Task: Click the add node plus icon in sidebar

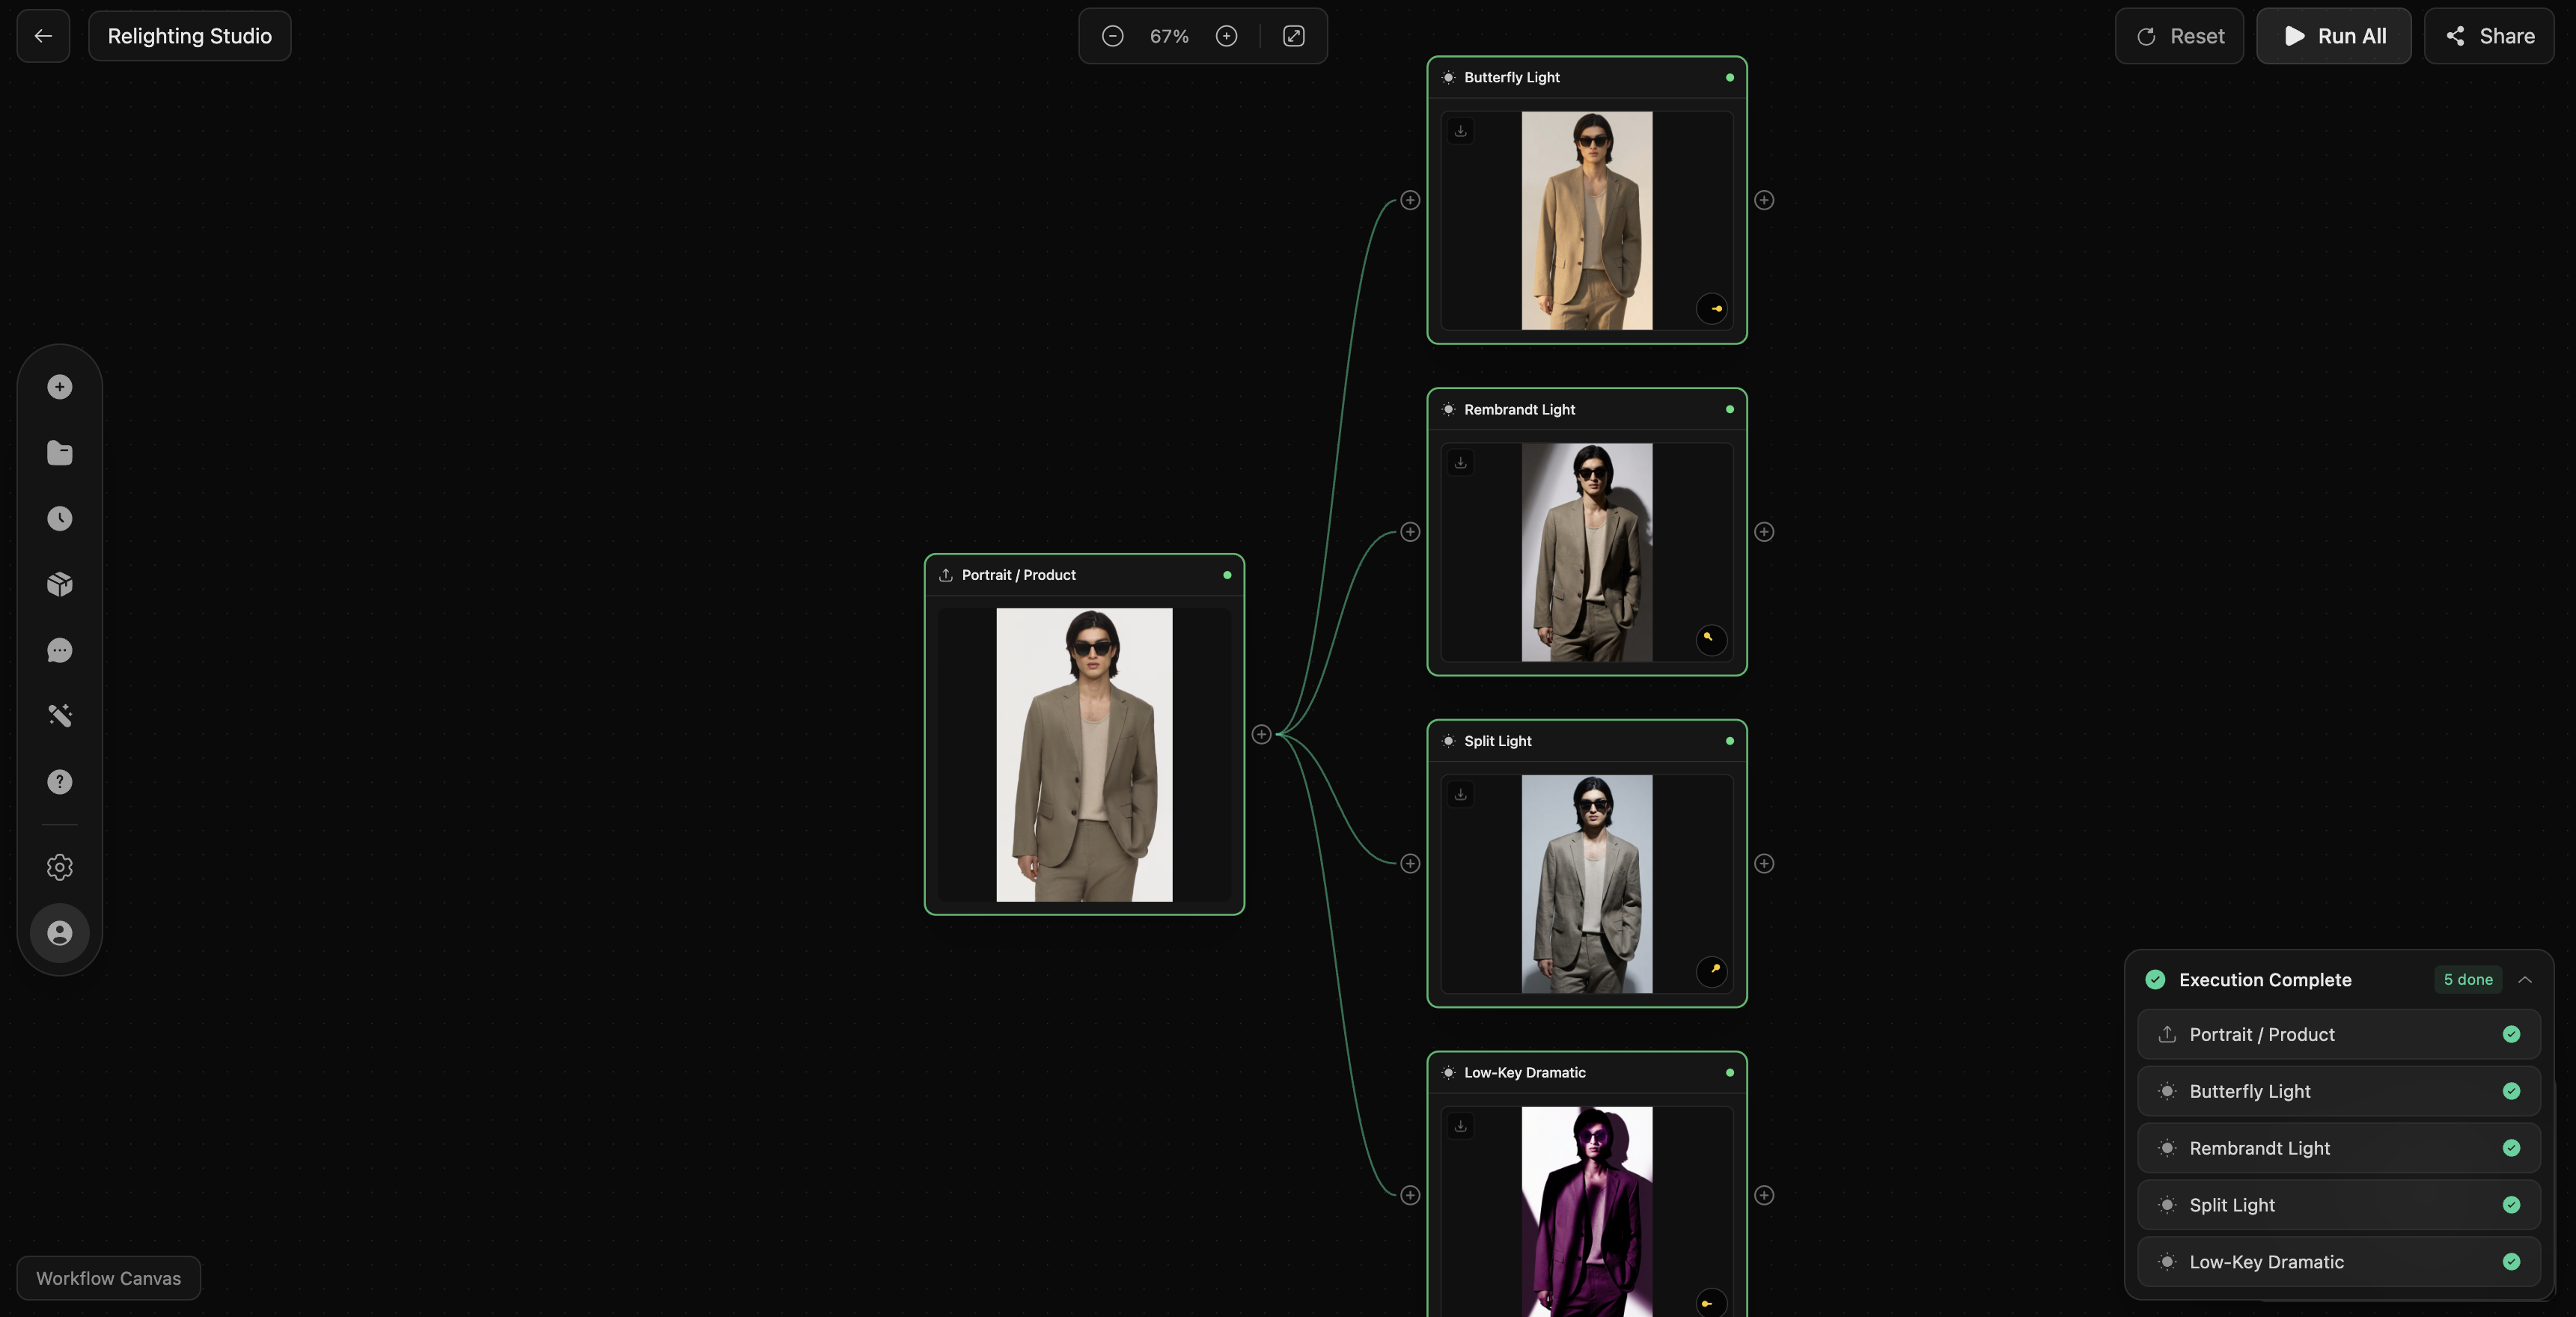Action: click(x=59, y=386)
